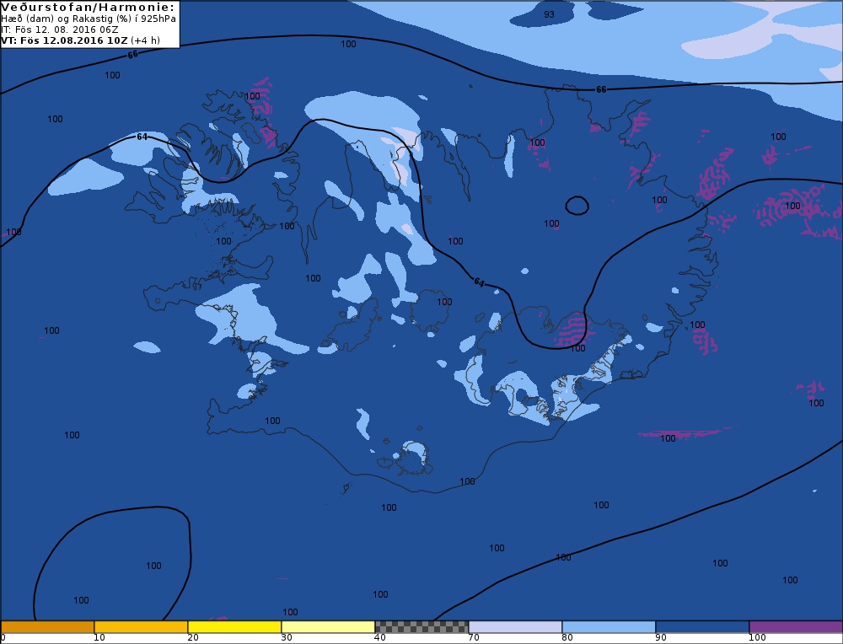
Task: Click the '66' contour label beside the title box
Action: click(x=133, y=54)
